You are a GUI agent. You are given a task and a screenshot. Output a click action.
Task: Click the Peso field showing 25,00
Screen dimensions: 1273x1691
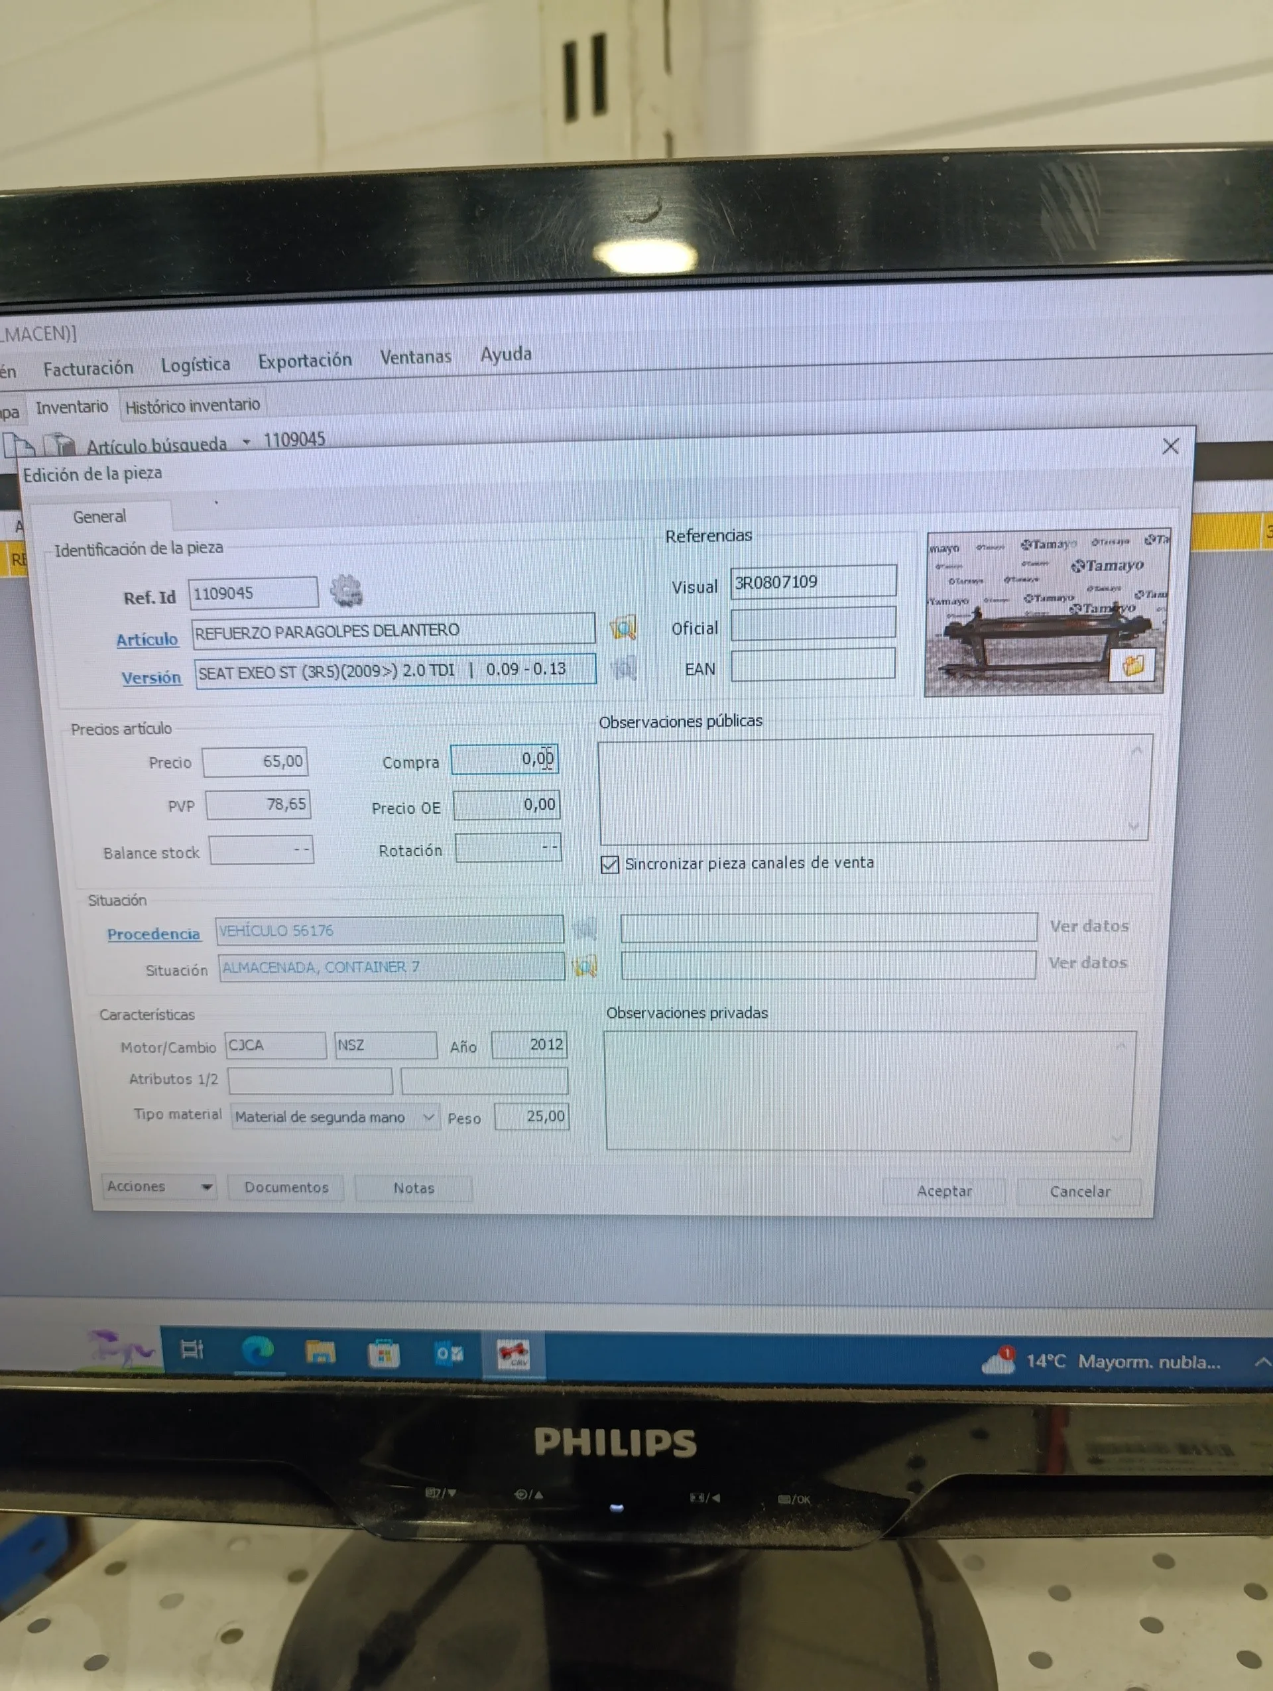coord(531,1116)
